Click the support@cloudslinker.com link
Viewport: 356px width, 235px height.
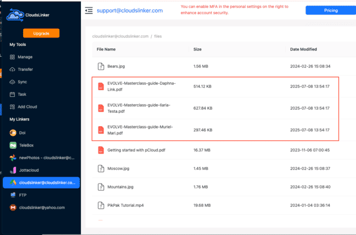click(130, 10)
